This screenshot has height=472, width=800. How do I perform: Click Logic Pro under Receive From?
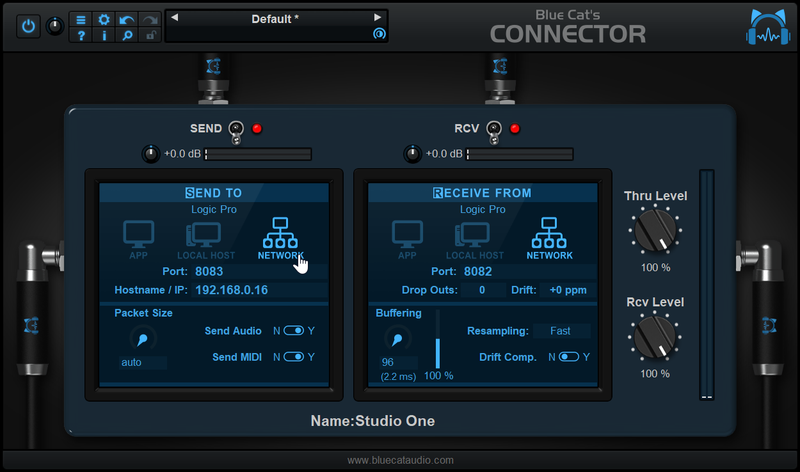483,209
